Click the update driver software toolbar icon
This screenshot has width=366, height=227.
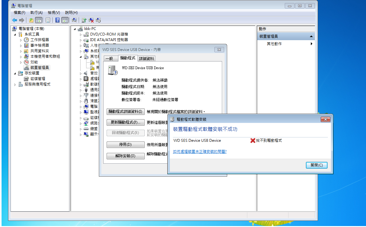84,20
